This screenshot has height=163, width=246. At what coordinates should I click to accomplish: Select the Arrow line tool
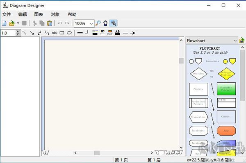[32, 33]
